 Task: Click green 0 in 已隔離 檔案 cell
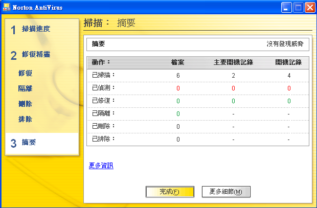click(x=178, y=113)
